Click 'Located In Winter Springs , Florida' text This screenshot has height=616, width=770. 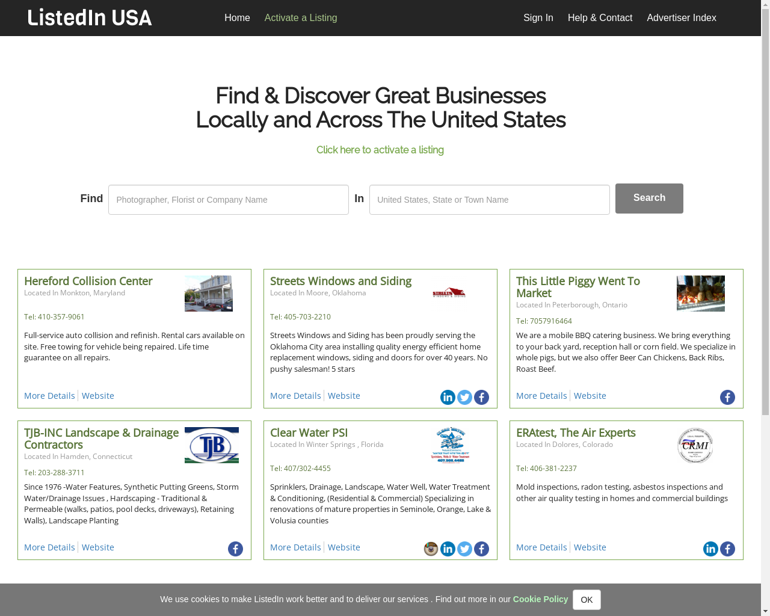[327, 445]
